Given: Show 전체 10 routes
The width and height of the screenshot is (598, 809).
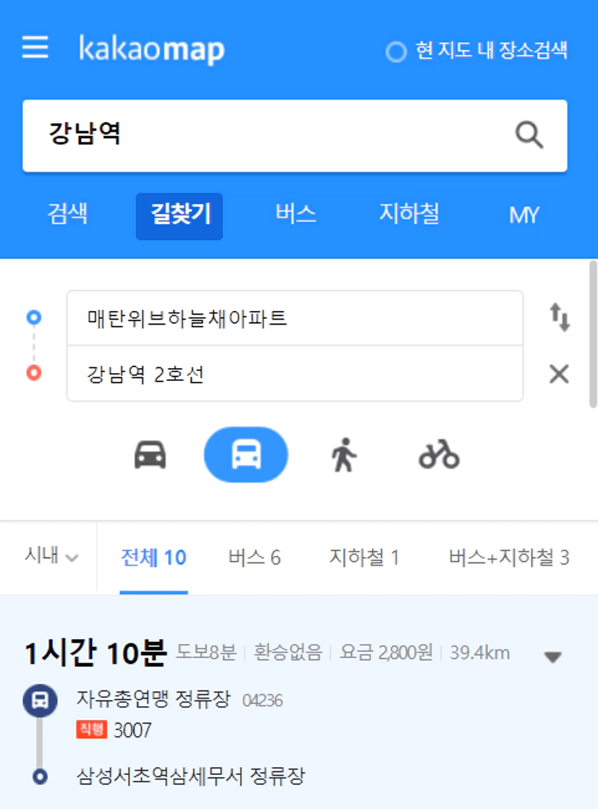Looking at the screenshot, I should [154, 557].
